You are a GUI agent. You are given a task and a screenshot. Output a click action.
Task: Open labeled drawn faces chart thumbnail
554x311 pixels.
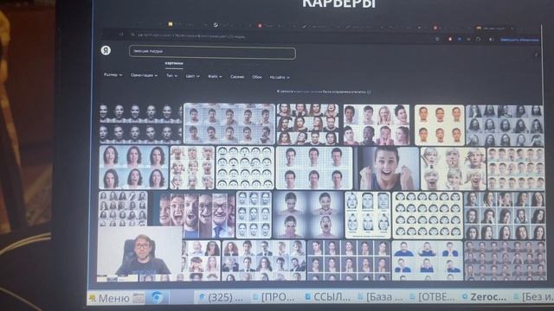[x=367, y=215]
